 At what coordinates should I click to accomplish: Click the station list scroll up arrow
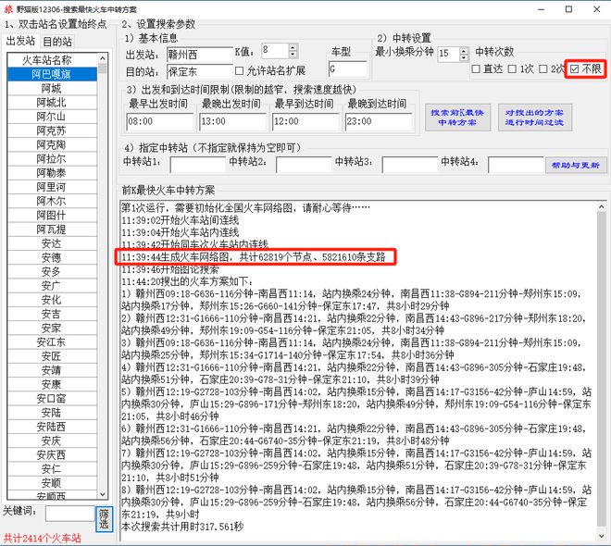tap(103, 58)
